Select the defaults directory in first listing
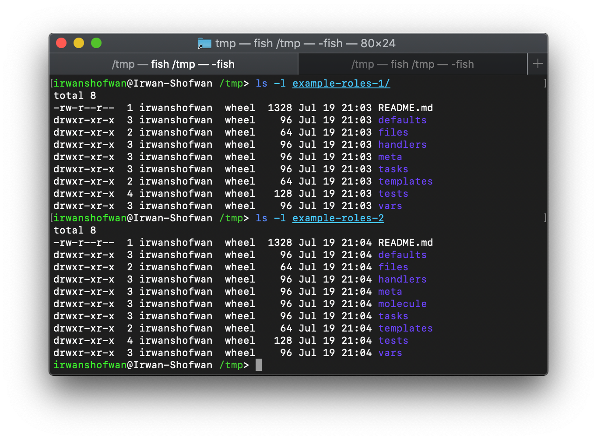 pos(402,120)
